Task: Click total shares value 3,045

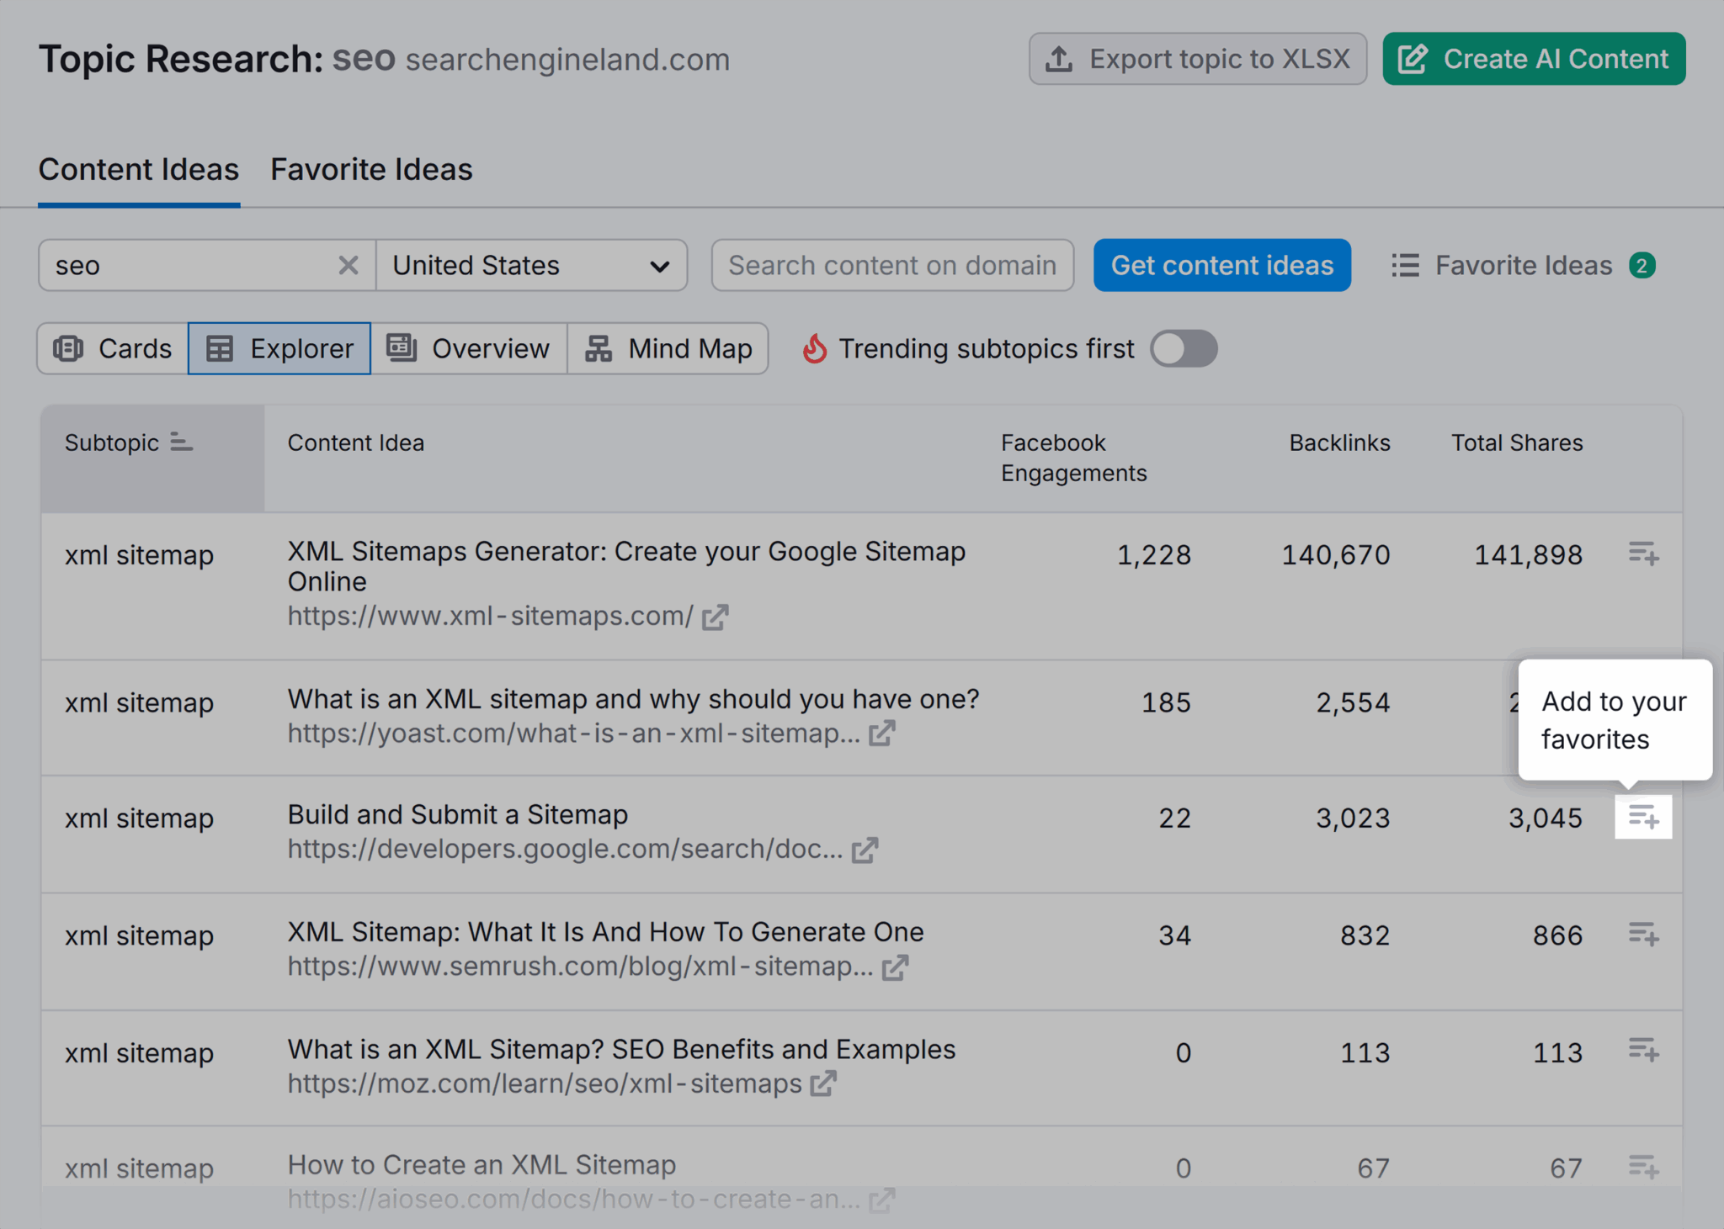Action: pos(1546,818)
